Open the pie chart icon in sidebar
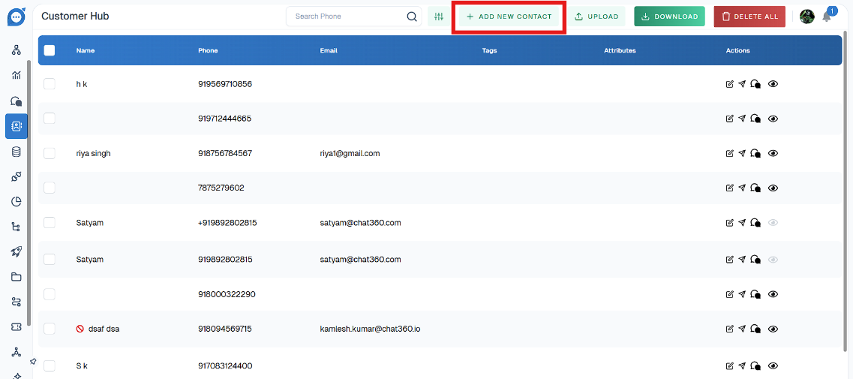The height and width of the screenshot is (379, 853). [x=17, y=202]
